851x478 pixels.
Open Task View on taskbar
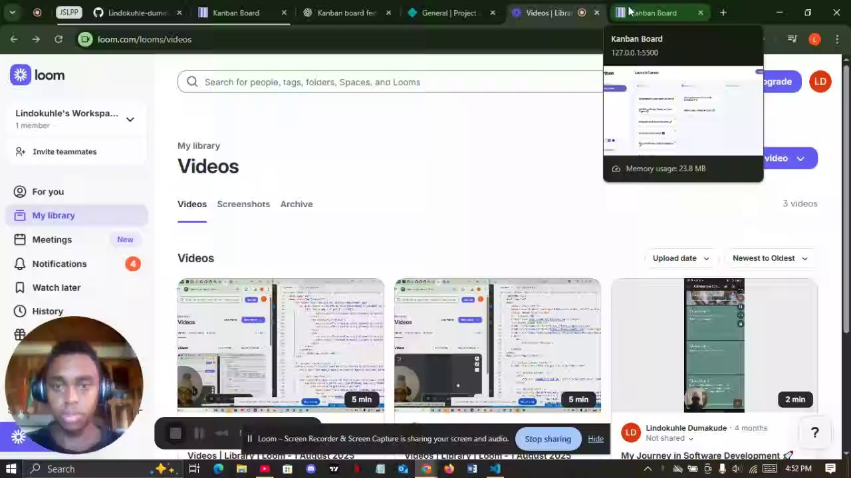[x=194, y=469]
